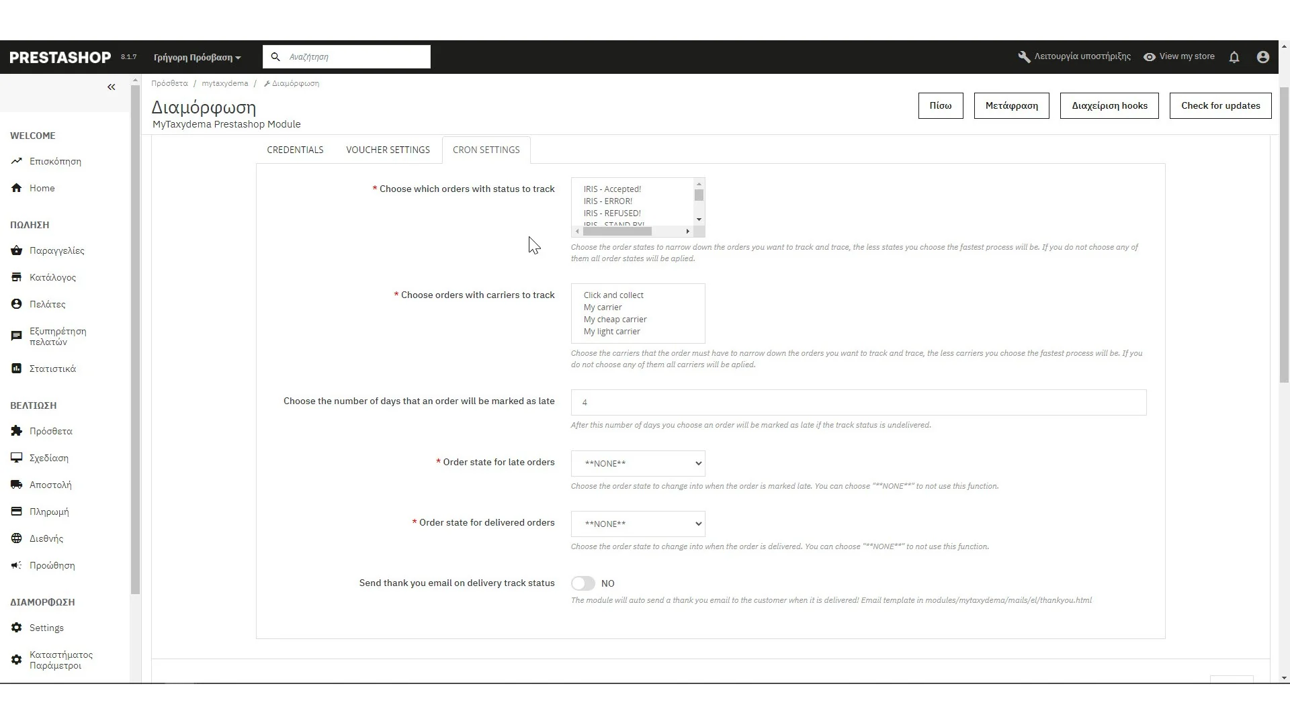The height and width of the screenshot is (725, 1290).
Task: Click the Διαχείριση hooks button
Action: pyautogui.click(x=1109, y=105)
